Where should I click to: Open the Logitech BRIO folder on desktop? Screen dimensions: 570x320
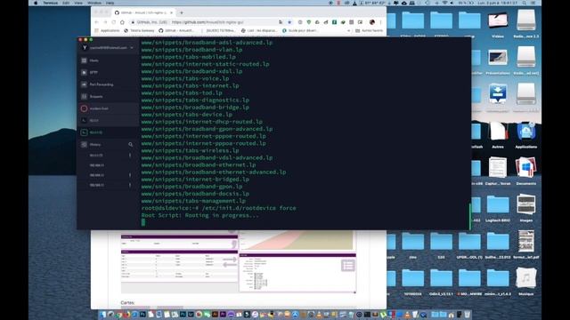click(498, 207)
